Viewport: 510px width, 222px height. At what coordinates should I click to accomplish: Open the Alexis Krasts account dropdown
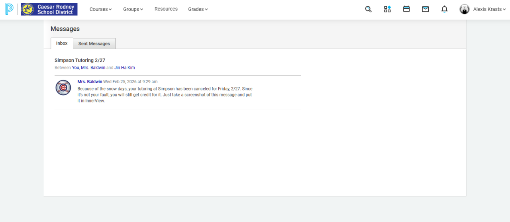pos(489,9)
